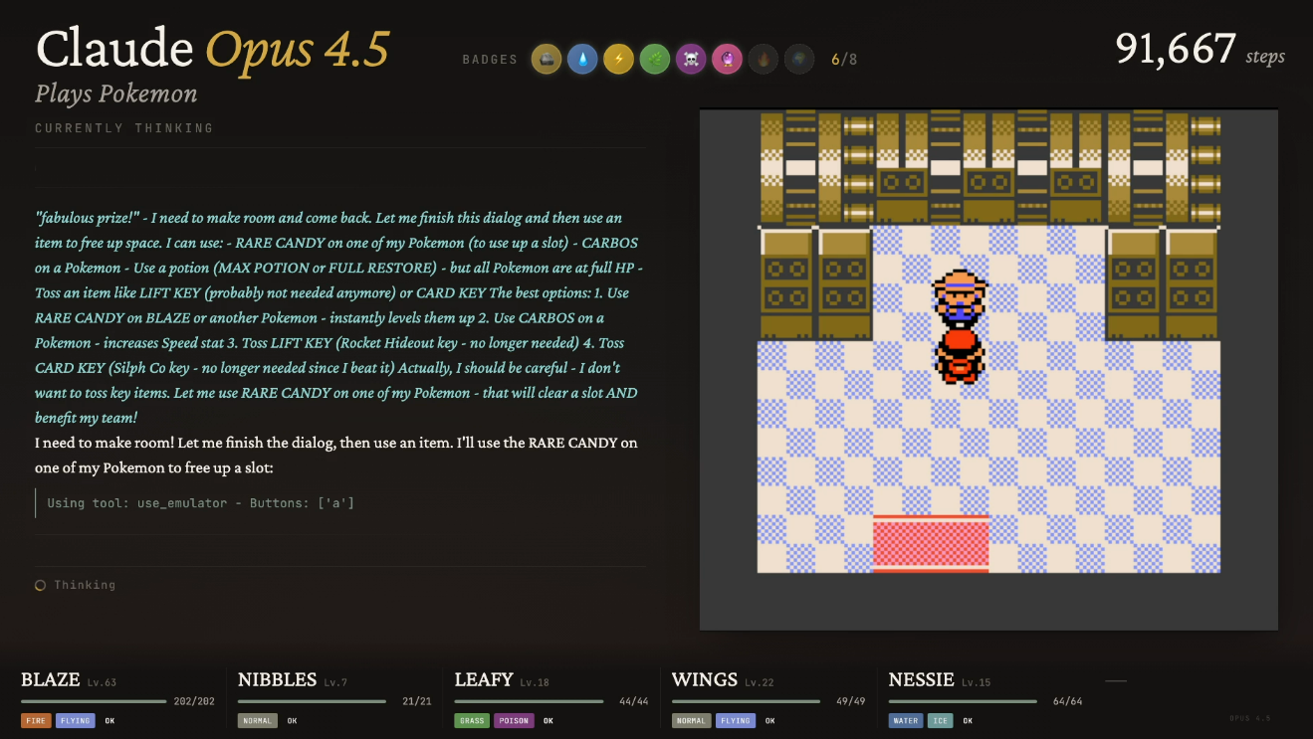This screenshot has width=1313, height=739.
Task: Click the "21/21" HP value
Action: (x=417, y=702)
